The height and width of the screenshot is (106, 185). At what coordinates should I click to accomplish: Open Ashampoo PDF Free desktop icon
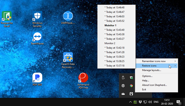click(83, 78)
